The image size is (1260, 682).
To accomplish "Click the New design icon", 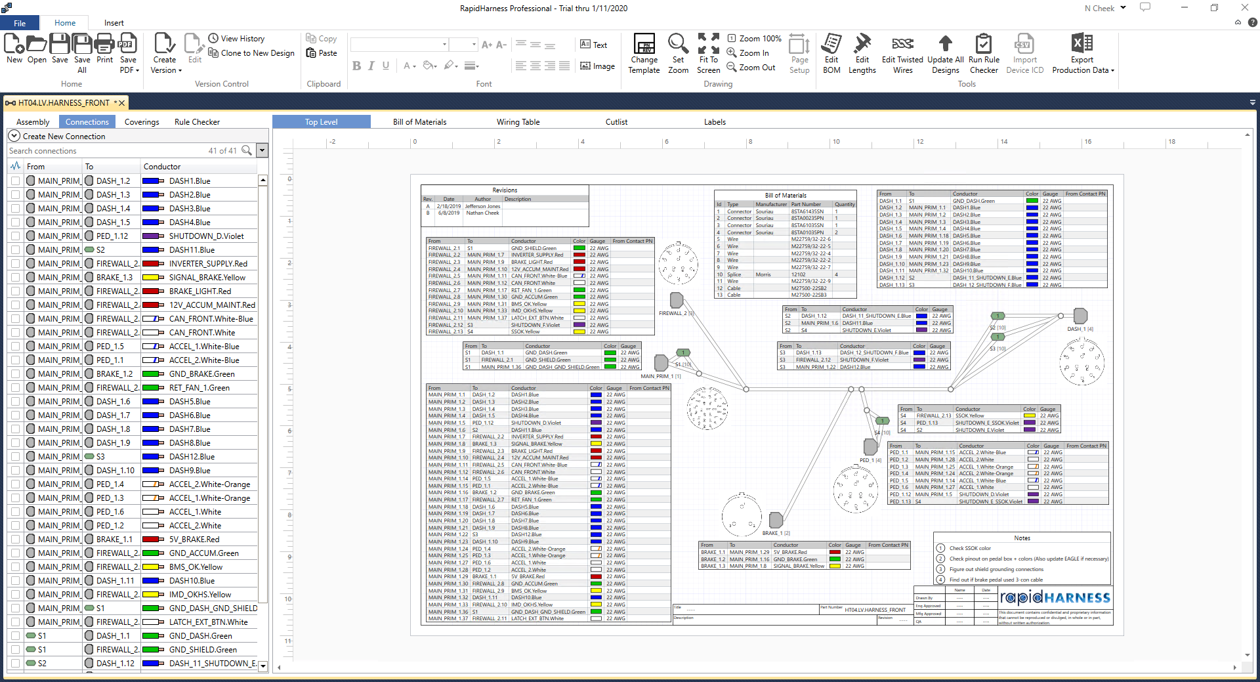I will (14, 44).
